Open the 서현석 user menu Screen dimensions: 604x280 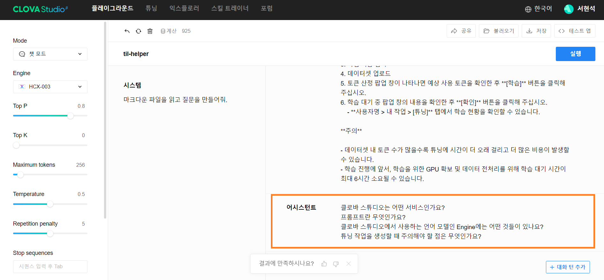[x=580, y=9]
